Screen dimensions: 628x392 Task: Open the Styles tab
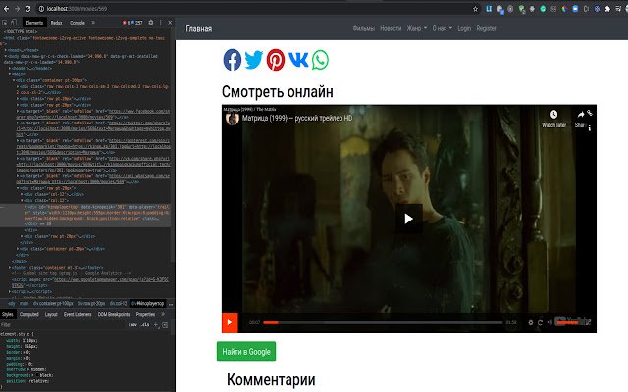[x=8, y=314]
